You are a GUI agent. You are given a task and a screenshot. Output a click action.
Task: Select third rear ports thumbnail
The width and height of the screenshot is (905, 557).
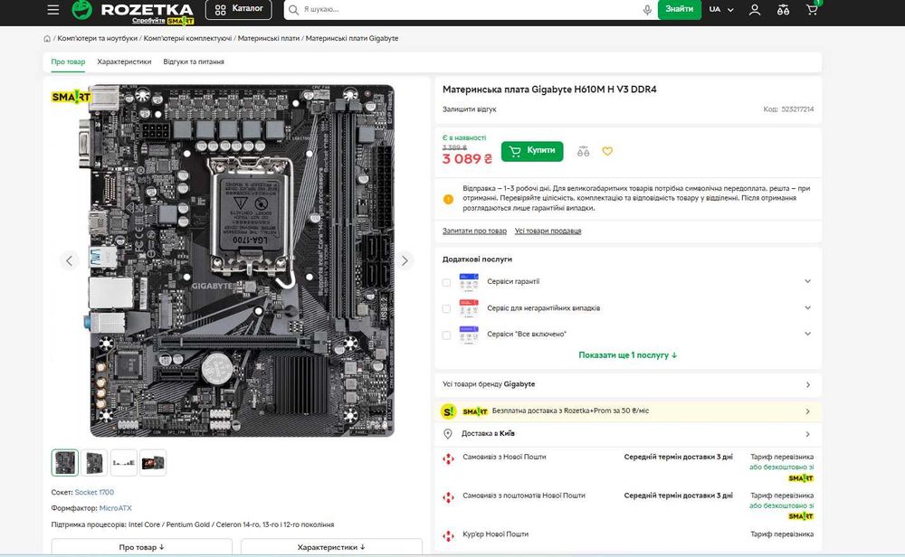point(123,462)
